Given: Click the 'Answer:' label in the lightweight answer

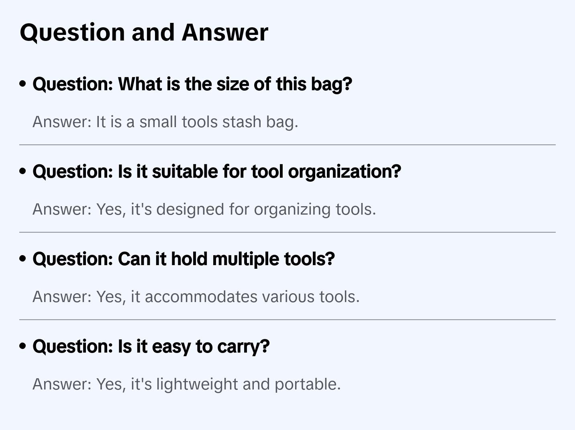Looking at the screenshot, I should pyautogui.click(x=62, y=384).
